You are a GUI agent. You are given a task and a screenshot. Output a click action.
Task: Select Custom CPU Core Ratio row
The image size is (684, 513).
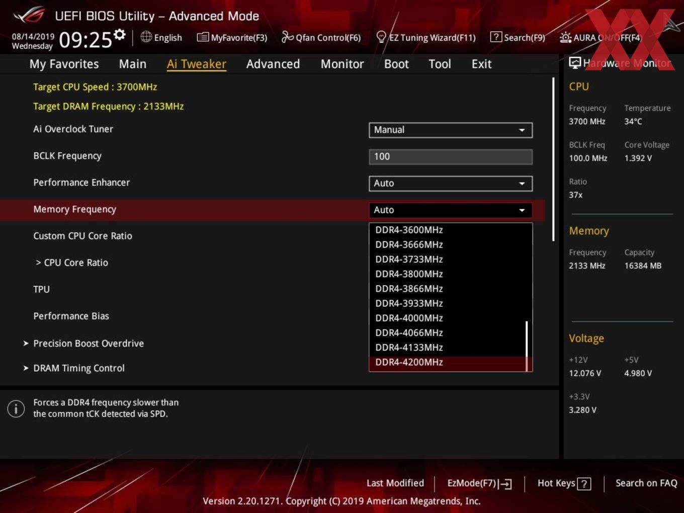tap(83, 236)
